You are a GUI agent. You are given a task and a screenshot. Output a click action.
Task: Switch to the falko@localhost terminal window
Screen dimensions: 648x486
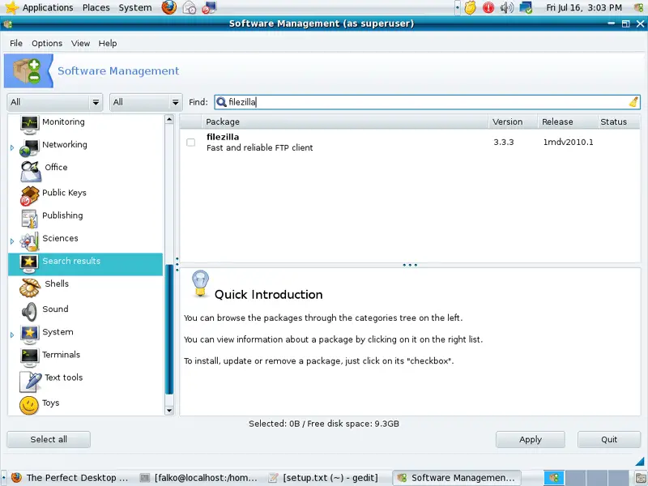pyautogui.click(x=198, y=478)
